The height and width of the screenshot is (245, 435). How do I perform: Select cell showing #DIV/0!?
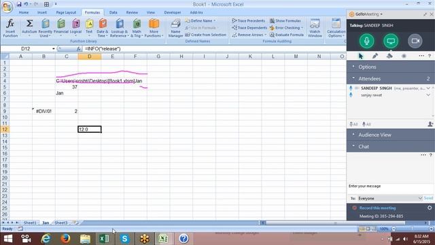click(x=43, y=112)
